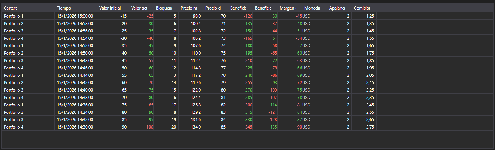Select the time cell 15/1/2026 15:00:00
The image size is (495, 150).
click(x=76, y=16)
